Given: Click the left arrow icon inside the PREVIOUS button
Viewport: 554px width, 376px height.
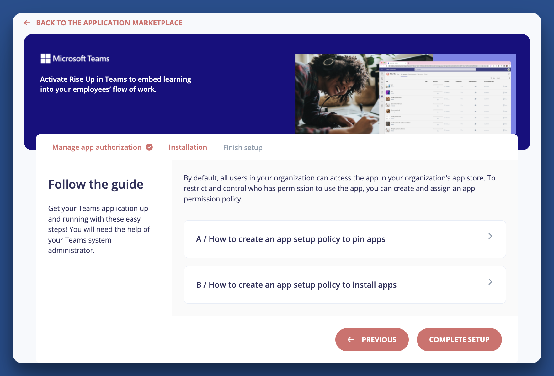Looking at the screenshot, I should [350, 339].
